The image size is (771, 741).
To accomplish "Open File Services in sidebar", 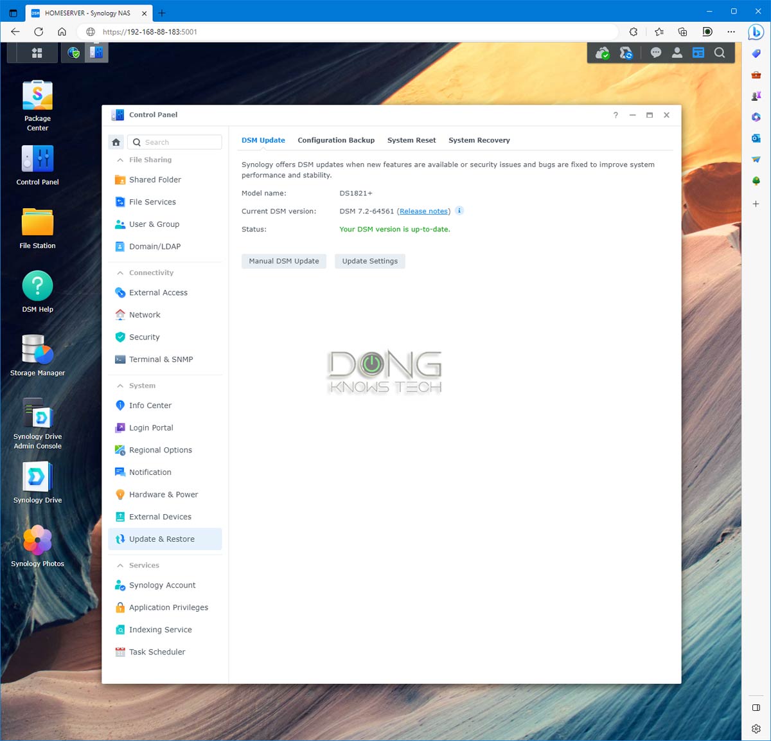I will pos(164,202).
